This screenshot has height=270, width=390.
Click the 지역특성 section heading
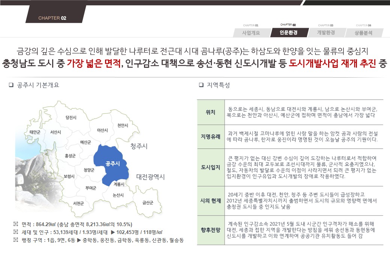pyautogui.click(x=218, y=85)
